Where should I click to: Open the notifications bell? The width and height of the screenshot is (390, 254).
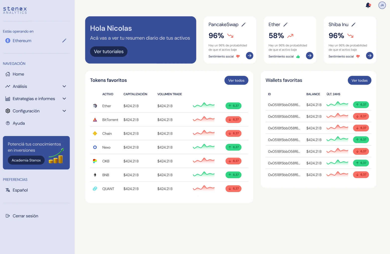pos(368,5)
